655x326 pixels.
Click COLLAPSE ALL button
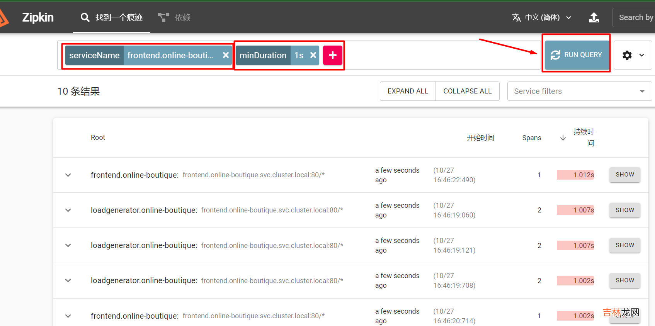pos(467,91)
